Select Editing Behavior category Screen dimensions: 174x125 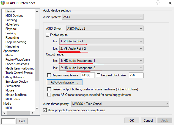point(14,77)
